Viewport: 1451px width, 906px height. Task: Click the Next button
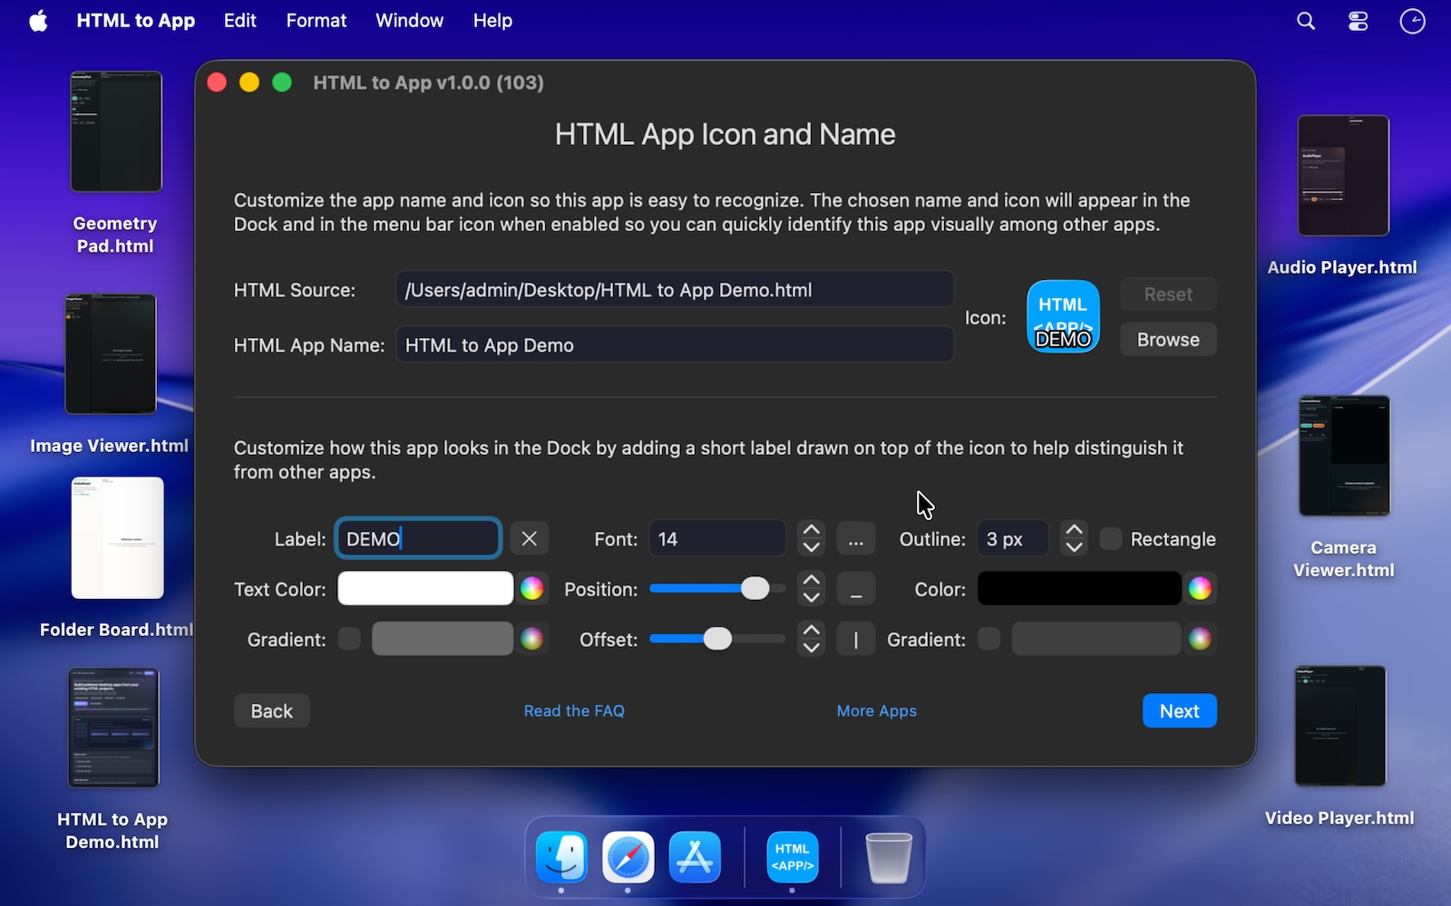(1179, 711)
